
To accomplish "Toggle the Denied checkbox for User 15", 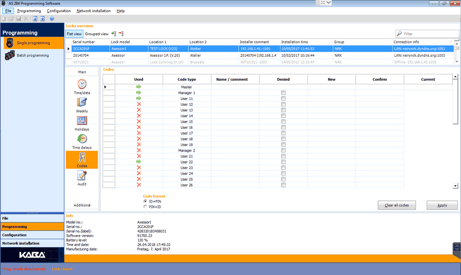I will pyautogui.click(x=284, y=122).
